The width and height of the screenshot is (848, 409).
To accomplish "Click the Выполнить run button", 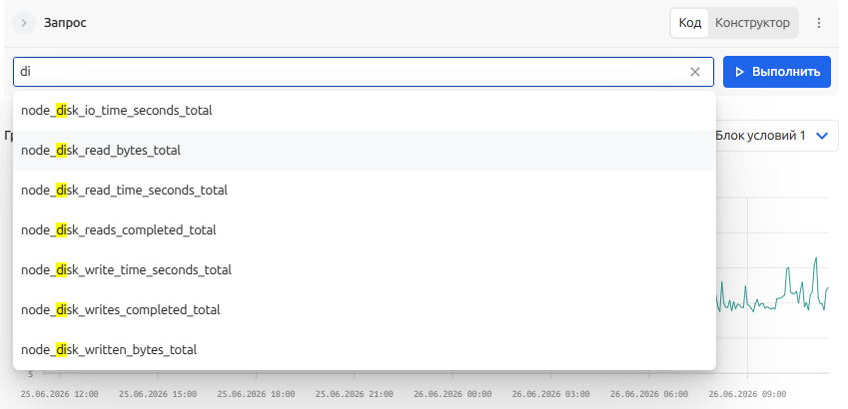I will [777, 72].
